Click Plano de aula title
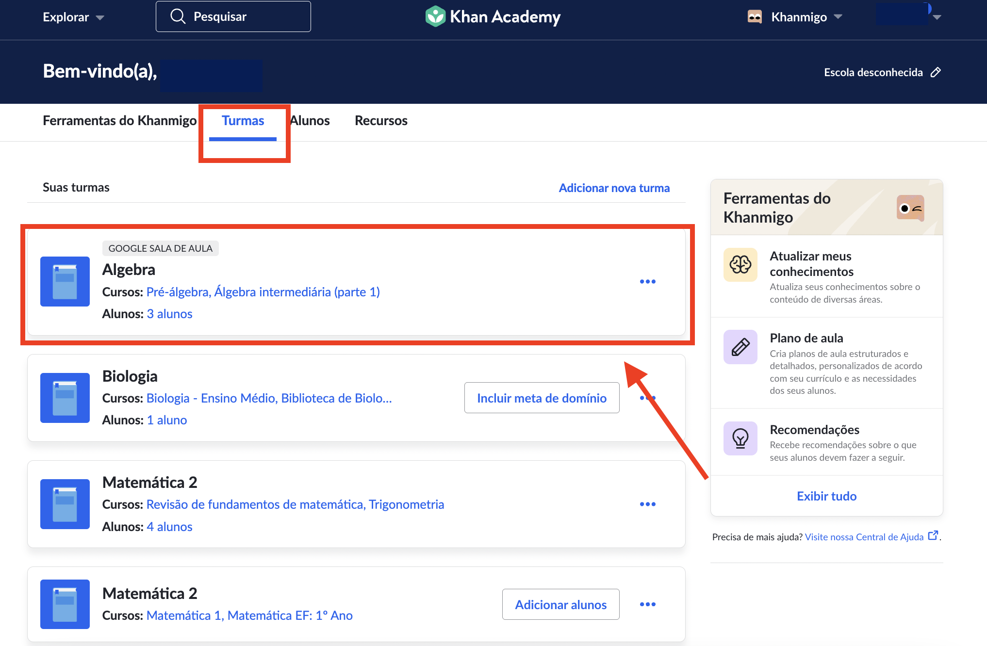This screenshot has height=646, width=987. pyautogui.click(x=806, y=338)
